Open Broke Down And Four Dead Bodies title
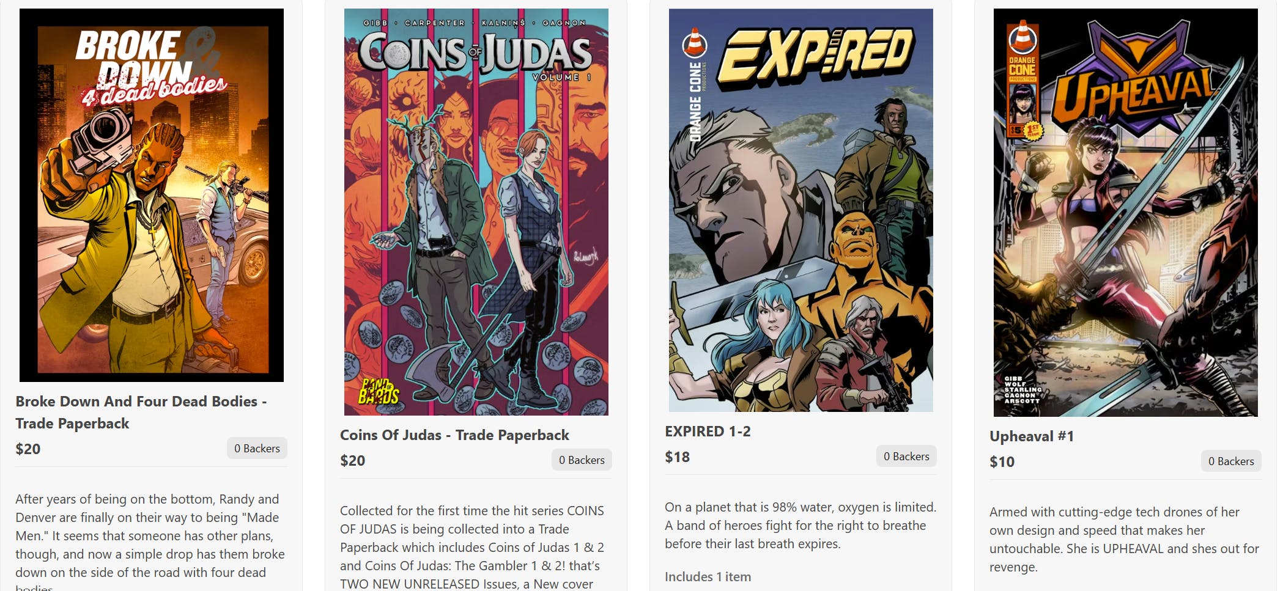This screenshot has width=1283, height=591. tap(141, 413)
